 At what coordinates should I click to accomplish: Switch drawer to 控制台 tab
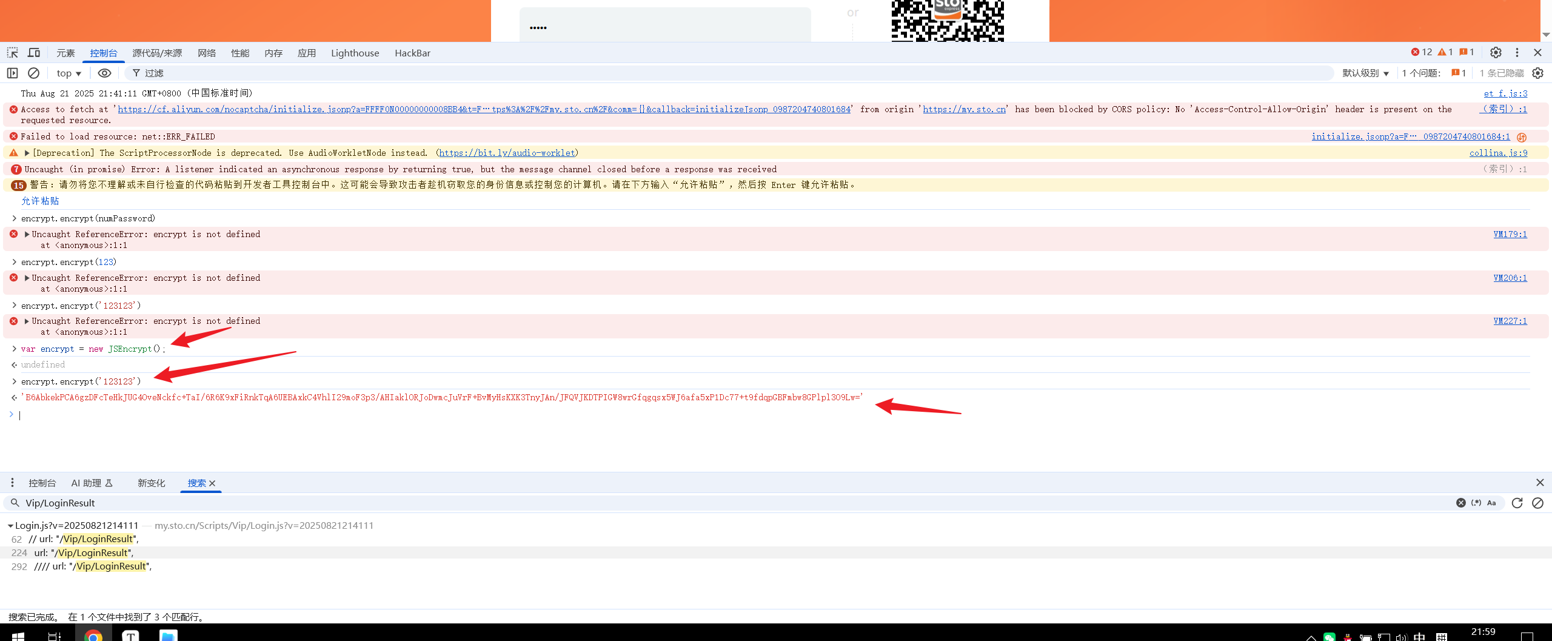click(x=42, y=483)
